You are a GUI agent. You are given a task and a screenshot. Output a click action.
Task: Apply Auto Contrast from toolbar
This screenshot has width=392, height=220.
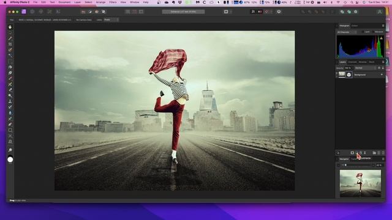pos(90,12)
